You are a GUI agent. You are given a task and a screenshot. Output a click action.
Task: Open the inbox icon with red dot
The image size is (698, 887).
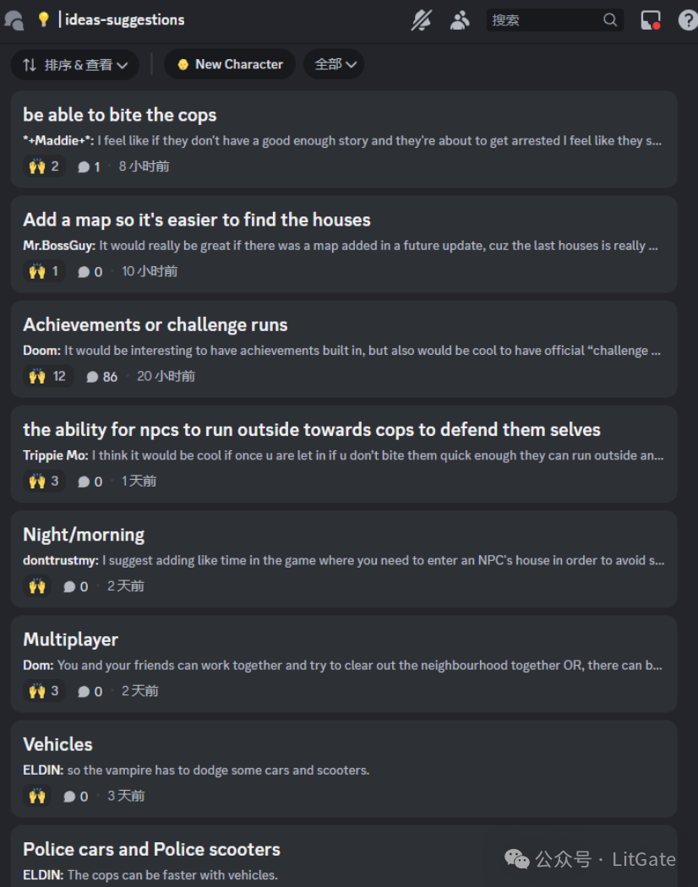pyautogui.click(x=651, y=20)
